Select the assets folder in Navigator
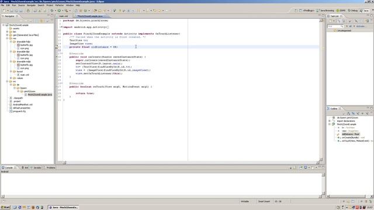The width and height of the screenshot is (374, 210). tap(16, 29)
